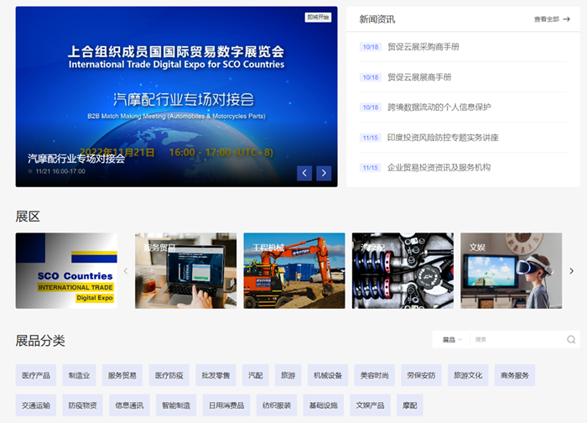Image resolution: width=587 pixels, height=423 pixels.
Task: Open the 工程机械 zone thumbnail
Action: tap(294, 271)
